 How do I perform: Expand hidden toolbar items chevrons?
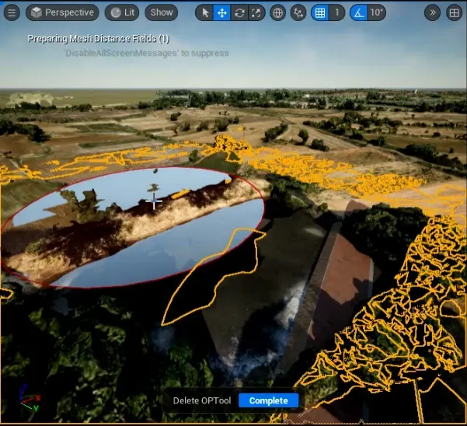click(432, 12)
